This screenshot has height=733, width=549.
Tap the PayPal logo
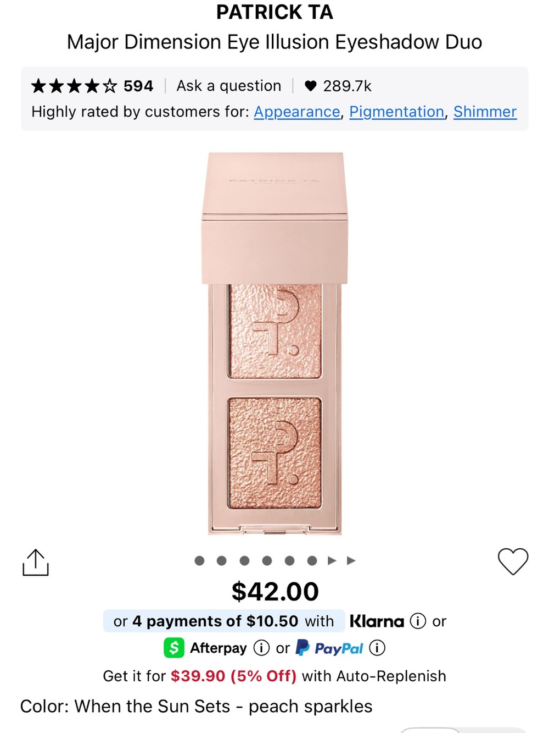[329, 648]
